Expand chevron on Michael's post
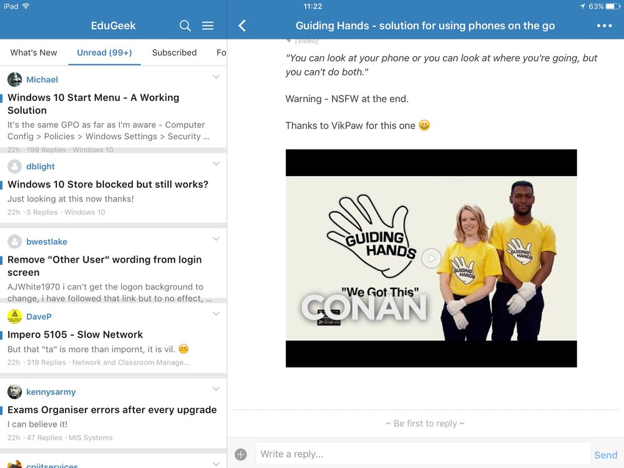Screen dimensions: 624x468 pyautogui.click(x=216, y=77)
